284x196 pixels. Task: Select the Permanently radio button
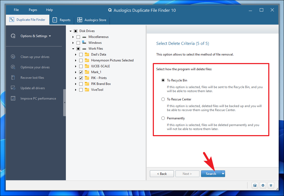pos(163,118)
